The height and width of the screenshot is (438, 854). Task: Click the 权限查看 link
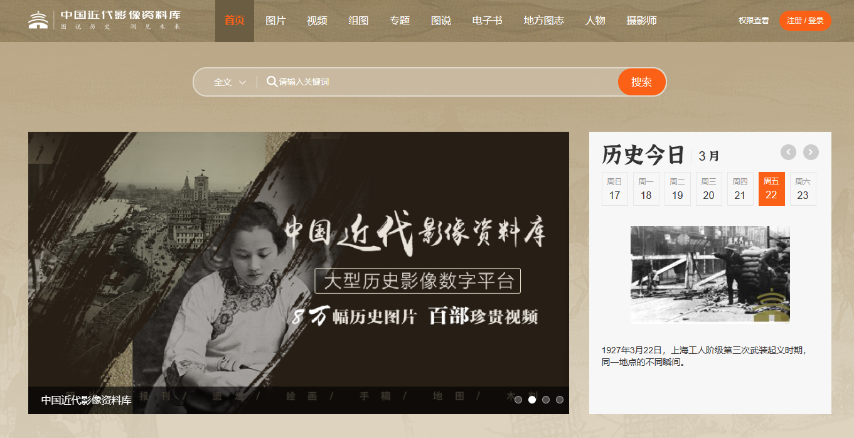[754, 21]
